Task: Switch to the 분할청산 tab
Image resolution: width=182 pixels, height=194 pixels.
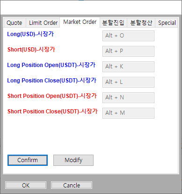Action: [x=141, y=23]
